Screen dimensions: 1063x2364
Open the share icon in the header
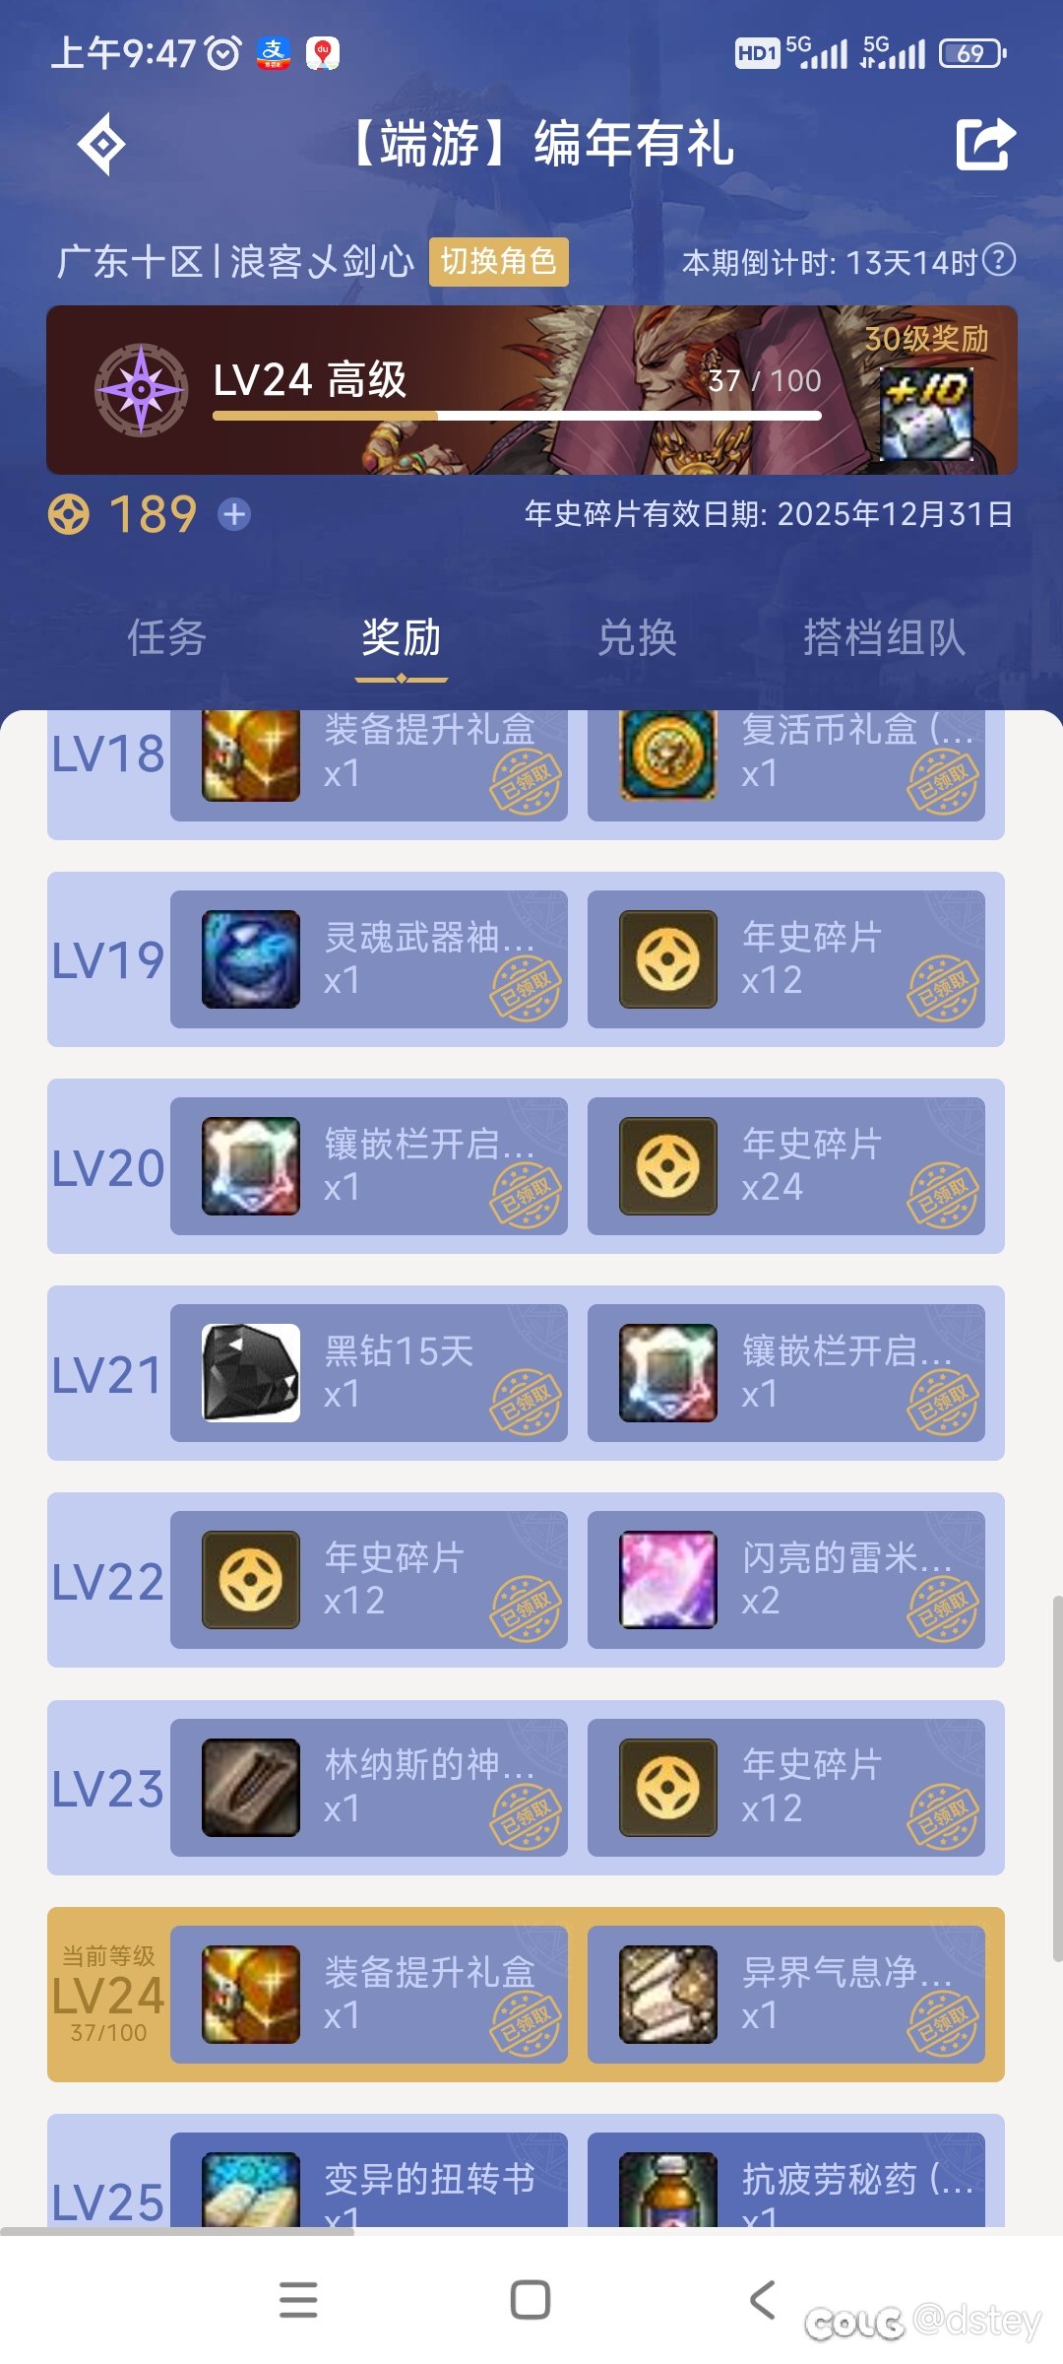tap(985, 144)
